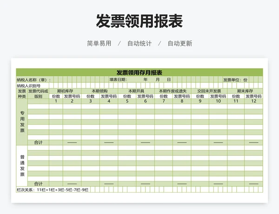Screen dimensions: 279x214
Task: Click 发票号码 under 本期开具
Action: (146, 96)
